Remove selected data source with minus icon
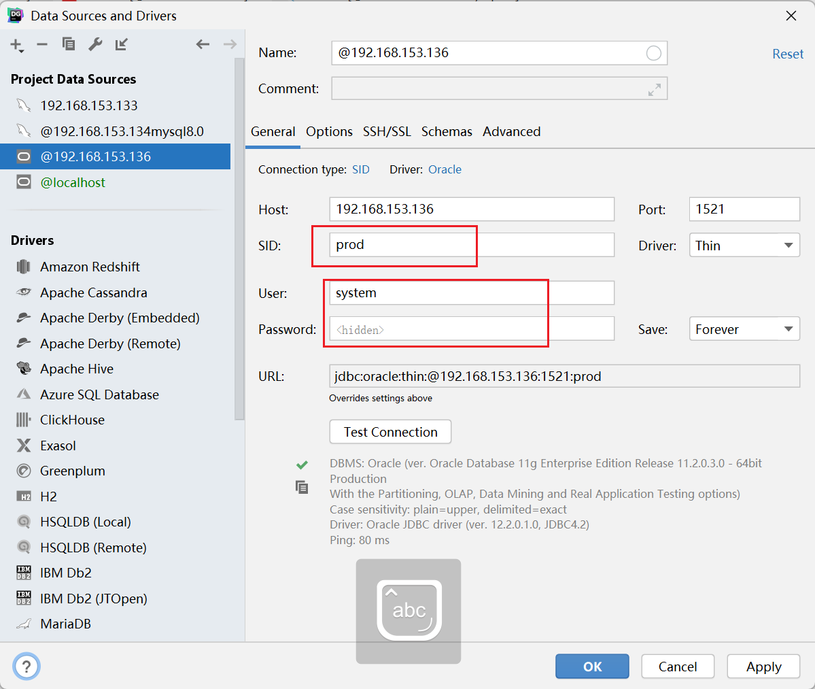This screenshot has height=689, width=815. coord(42,45)
